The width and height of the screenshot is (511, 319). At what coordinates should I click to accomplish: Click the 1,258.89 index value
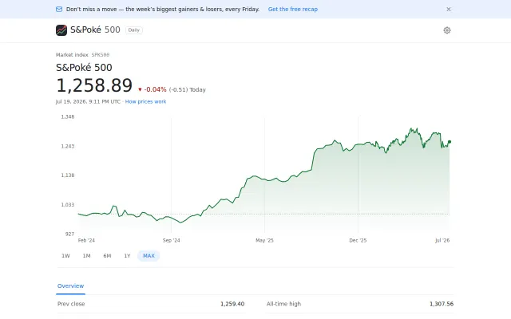(x=94, y=85)
